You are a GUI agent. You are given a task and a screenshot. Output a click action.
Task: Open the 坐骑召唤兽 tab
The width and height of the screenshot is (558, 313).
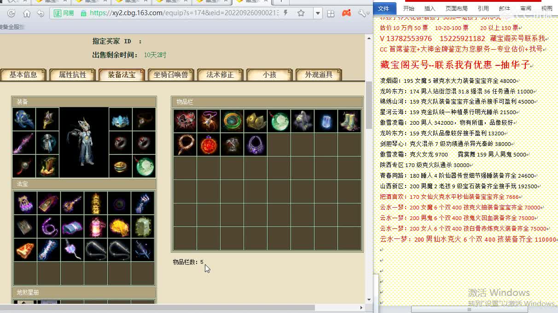(x=171, y=75)
